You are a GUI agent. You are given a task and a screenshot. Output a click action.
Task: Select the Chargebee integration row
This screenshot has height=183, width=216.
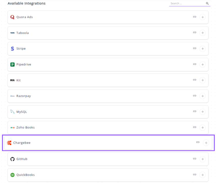tap(101, 143)
